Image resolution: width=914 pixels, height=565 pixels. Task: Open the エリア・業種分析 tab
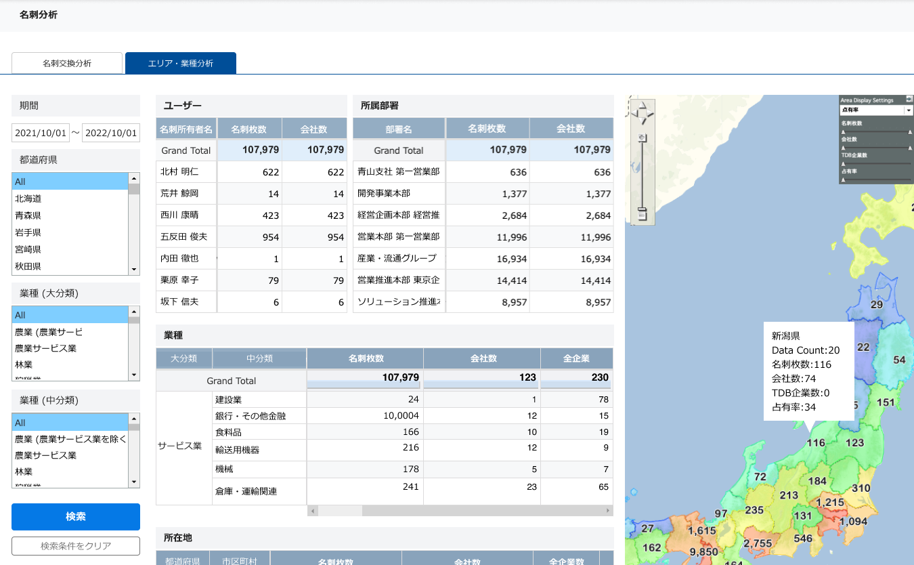[x=181, y=63]
